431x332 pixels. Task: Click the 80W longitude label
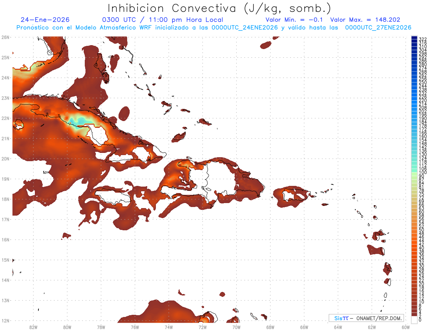coord(67,327)
